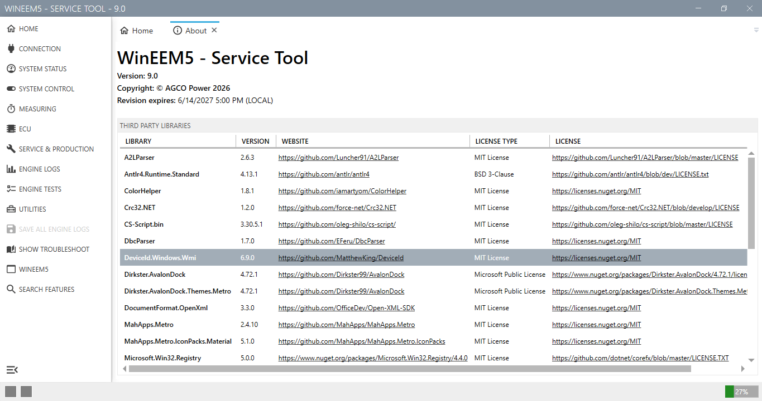762x401 pixels.
Task: Open the ECU chip icon
Action: pos(11,129)
